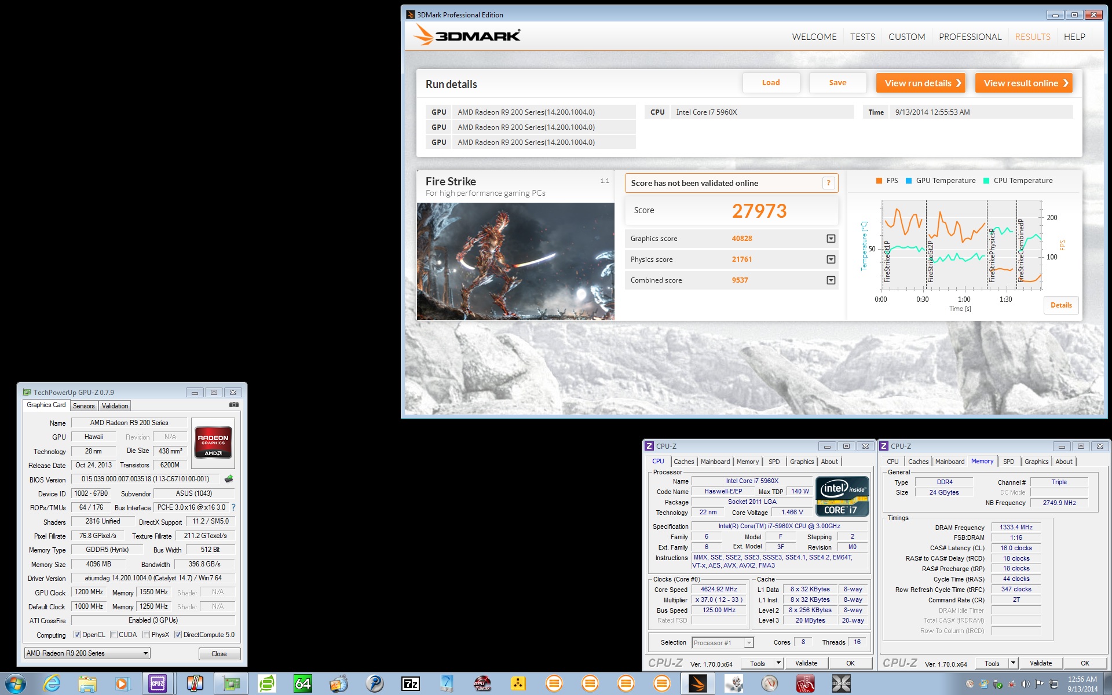
Task: Click the network tray icon
Action: point(1053,684)
